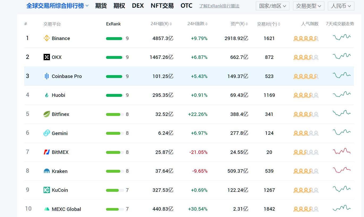Screen dimensions: 364x217
Task: Click Gemini assets value 277.8亿
Action: (x=239, y=133)
